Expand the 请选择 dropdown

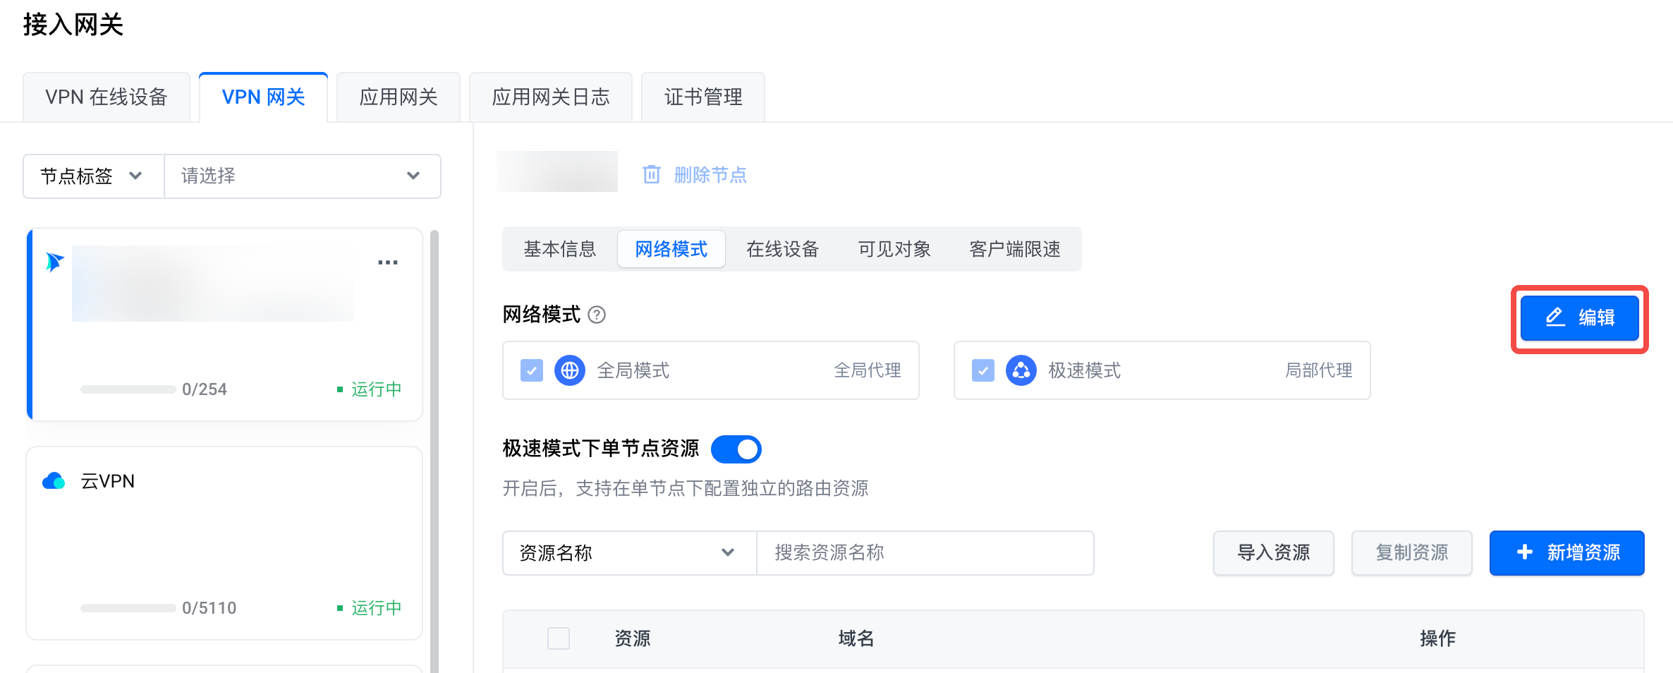coord(302,176)
